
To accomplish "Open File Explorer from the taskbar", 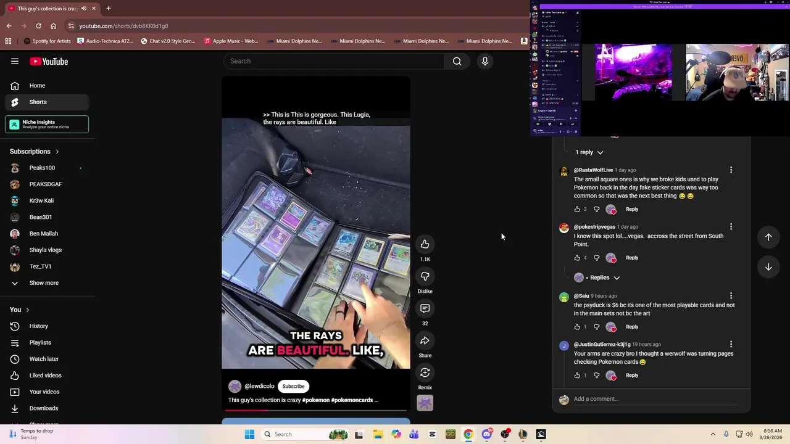I will [x=378, y=434].
